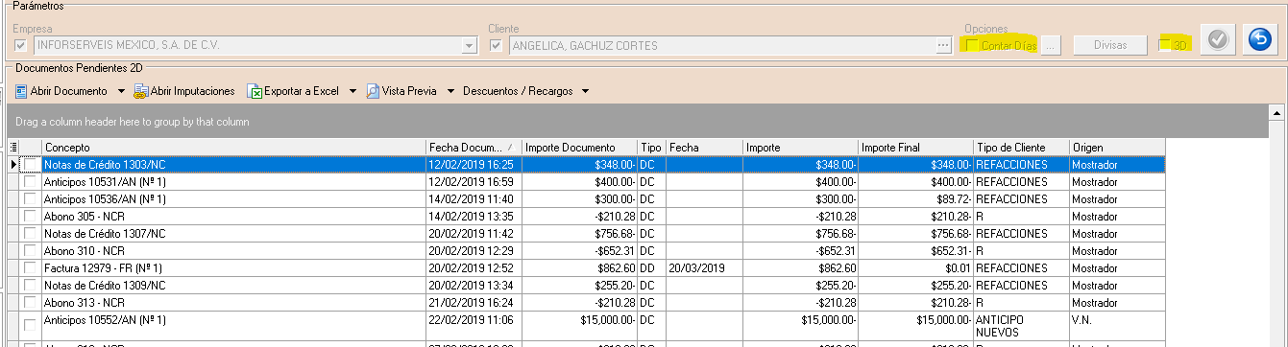1288x347 pixels.
Task: Enable the Contar Días checkbox
Action: coord(972,45)
